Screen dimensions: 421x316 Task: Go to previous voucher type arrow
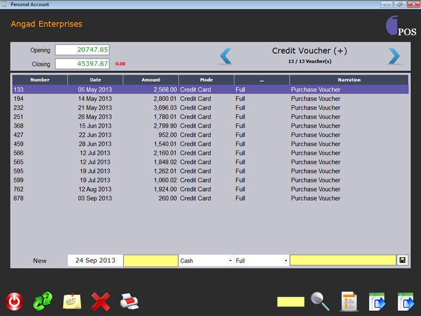(226, 56)
